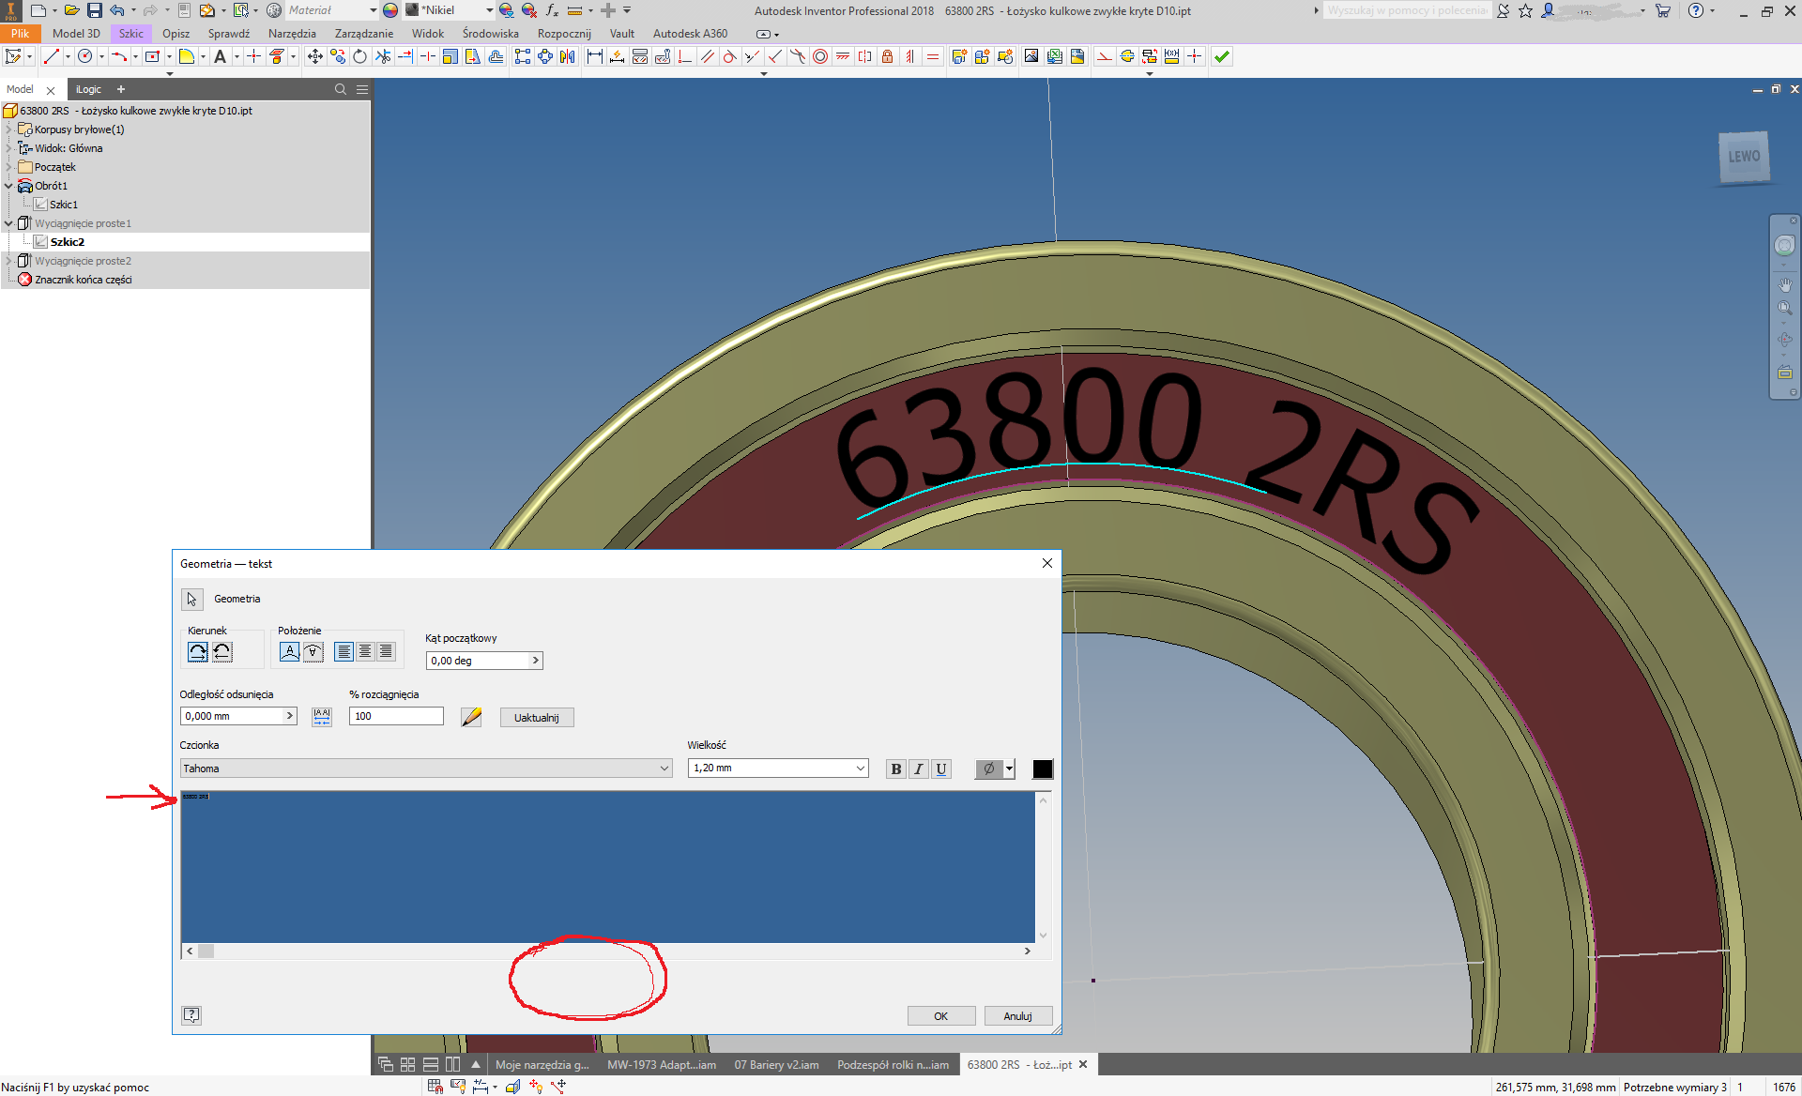Select the Line sketch tool
Viewport: 1802px width, 1096px height.
51,57
